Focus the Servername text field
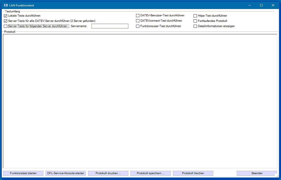 (x=110, y=26)
